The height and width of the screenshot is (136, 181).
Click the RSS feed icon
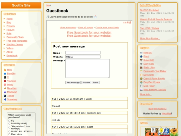click(5, 70)
